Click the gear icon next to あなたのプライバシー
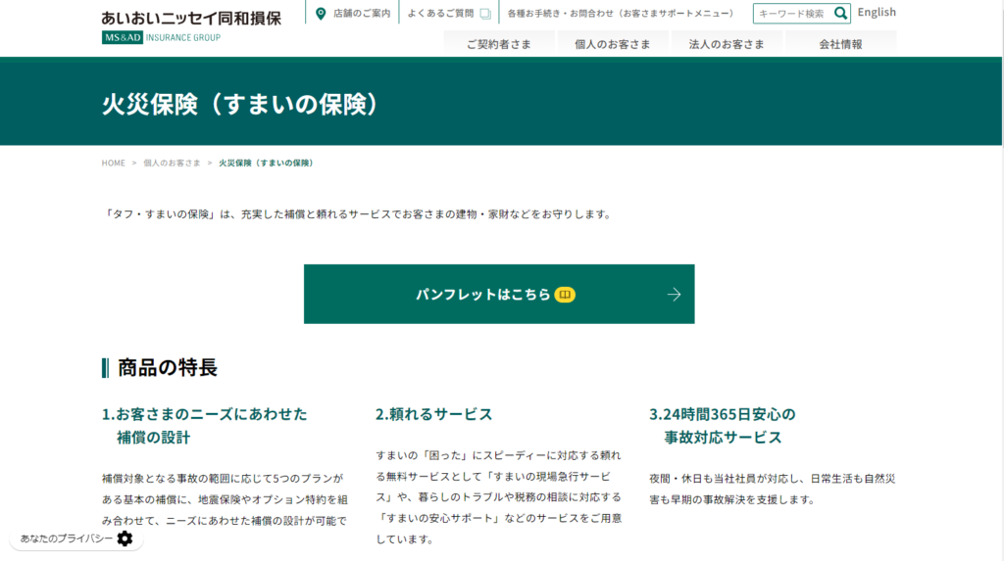The width and height of the screenshot is (1004, 561). [125, 538]
